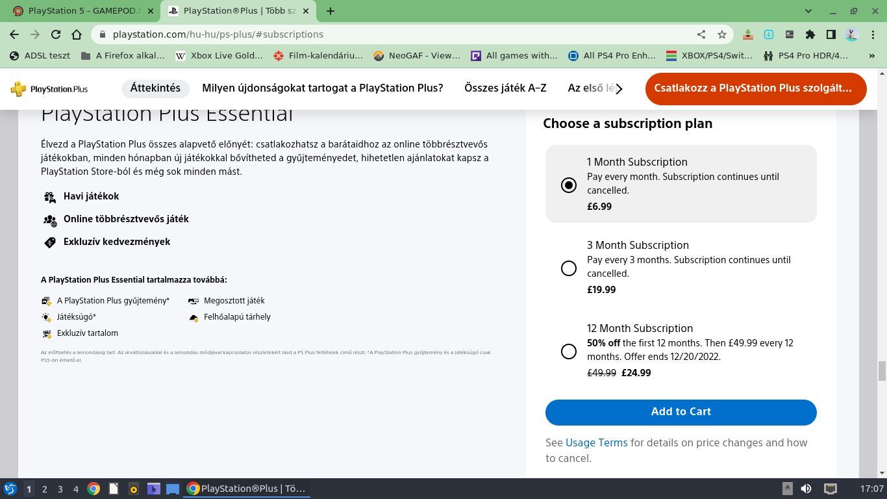Choose the 12 Month Subscription radio button
This screenshot has width=887, height=499.
pyautogui.click(x=568, y=352)
